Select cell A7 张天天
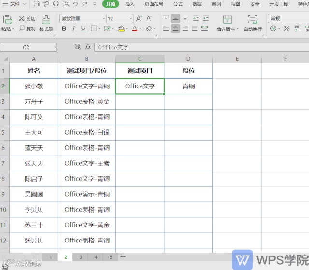 click(x=34, y=163)
